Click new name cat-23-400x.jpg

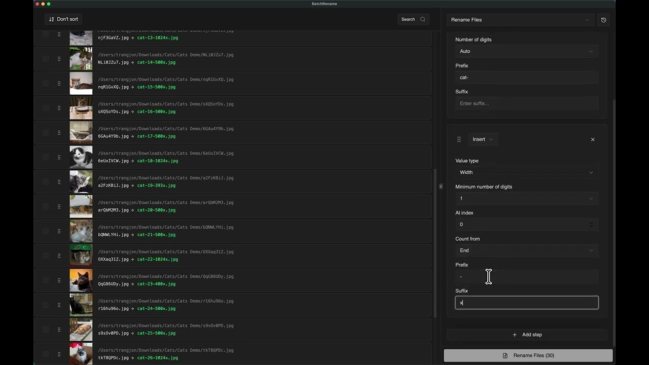[x=156, y=284]
